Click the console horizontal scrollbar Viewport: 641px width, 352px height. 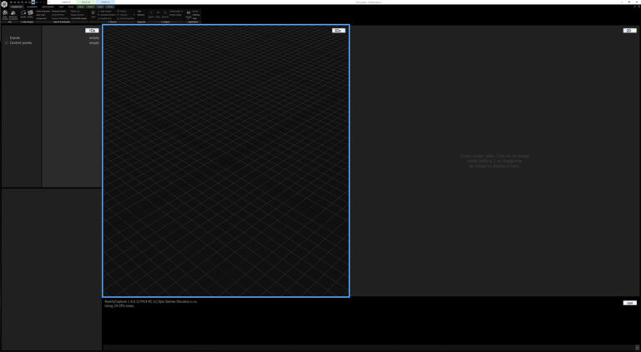click(367, 348)
